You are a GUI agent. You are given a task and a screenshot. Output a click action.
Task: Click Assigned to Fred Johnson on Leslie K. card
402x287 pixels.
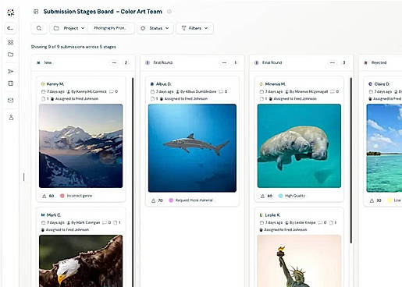tap(286, 230)
